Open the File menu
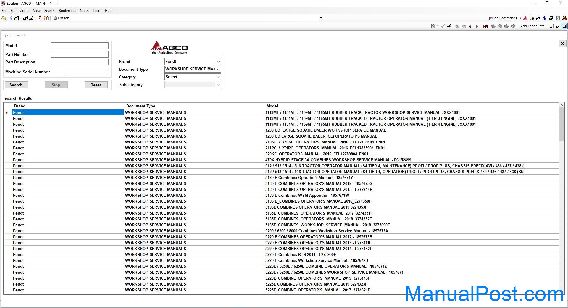Viewport: 568px width, 308px height. [x=4, y=11]
